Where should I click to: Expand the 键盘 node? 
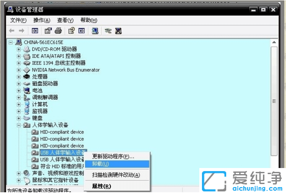(x=19, y=118)
